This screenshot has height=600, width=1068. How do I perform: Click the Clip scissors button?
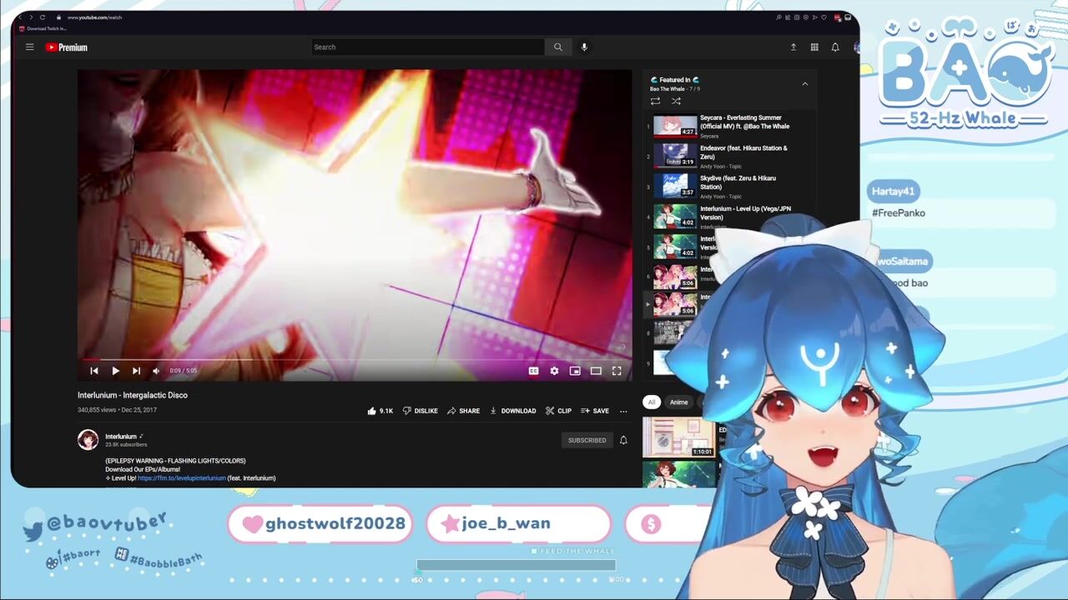558,411
